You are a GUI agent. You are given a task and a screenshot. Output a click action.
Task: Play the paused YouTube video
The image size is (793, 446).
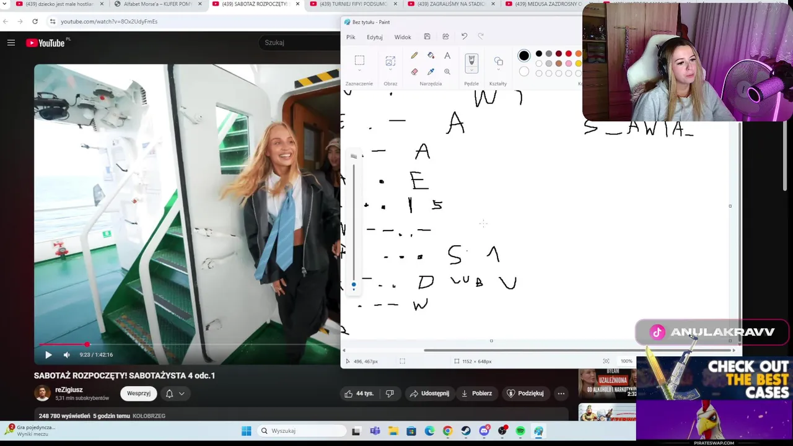pyautogui.click(x=48, y=355)
